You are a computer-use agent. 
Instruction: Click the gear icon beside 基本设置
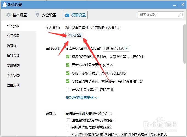coord(8,15)
